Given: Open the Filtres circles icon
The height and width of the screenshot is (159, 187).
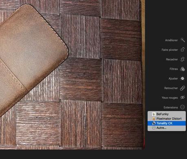Looking at the screenshot, I should coord(183,69).
